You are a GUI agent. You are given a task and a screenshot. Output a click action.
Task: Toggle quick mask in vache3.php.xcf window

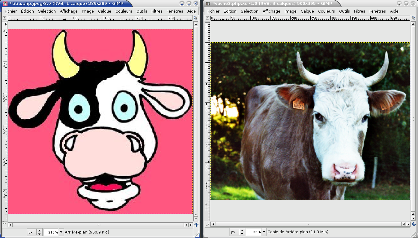(207, 224)
